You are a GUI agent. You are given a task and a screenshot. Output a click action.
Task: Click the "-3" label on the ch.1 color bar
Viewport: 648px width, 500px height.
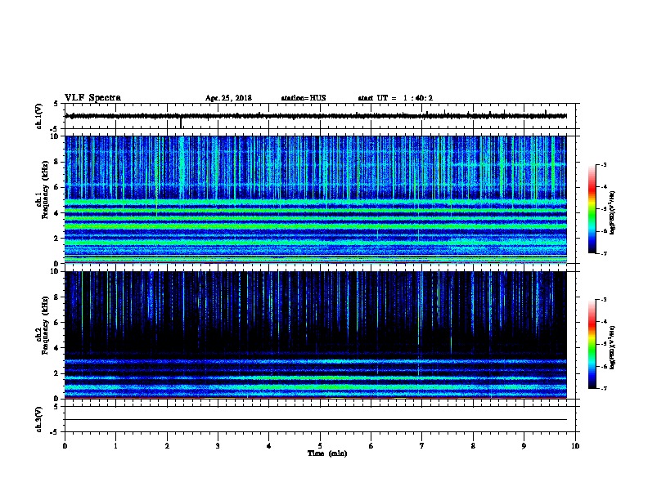[x=603, y=165]
